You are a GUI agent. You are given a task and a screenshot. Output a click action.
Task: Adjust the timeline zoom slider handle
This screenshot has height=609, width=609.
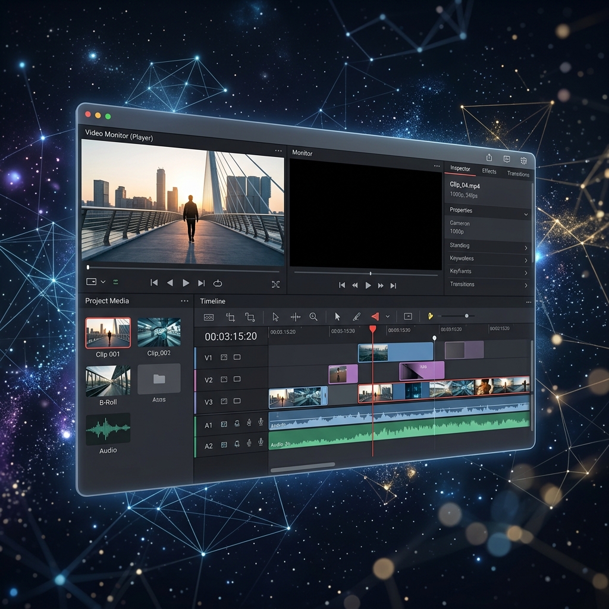[466, 316]
